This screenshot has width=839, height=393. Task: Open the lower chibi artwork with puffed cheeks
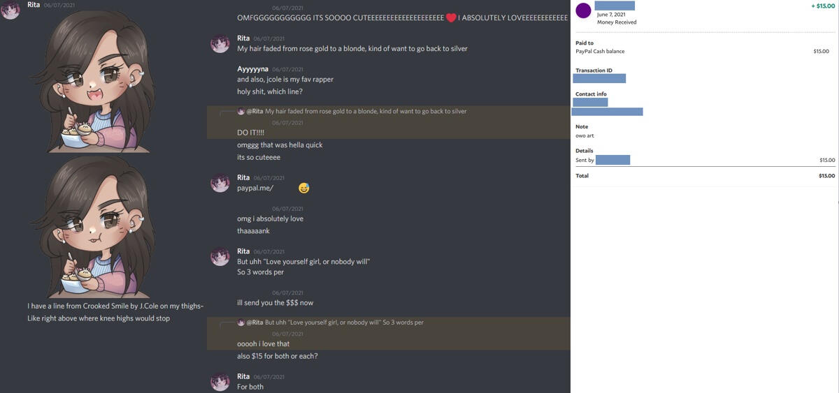[x=89, y=227]
